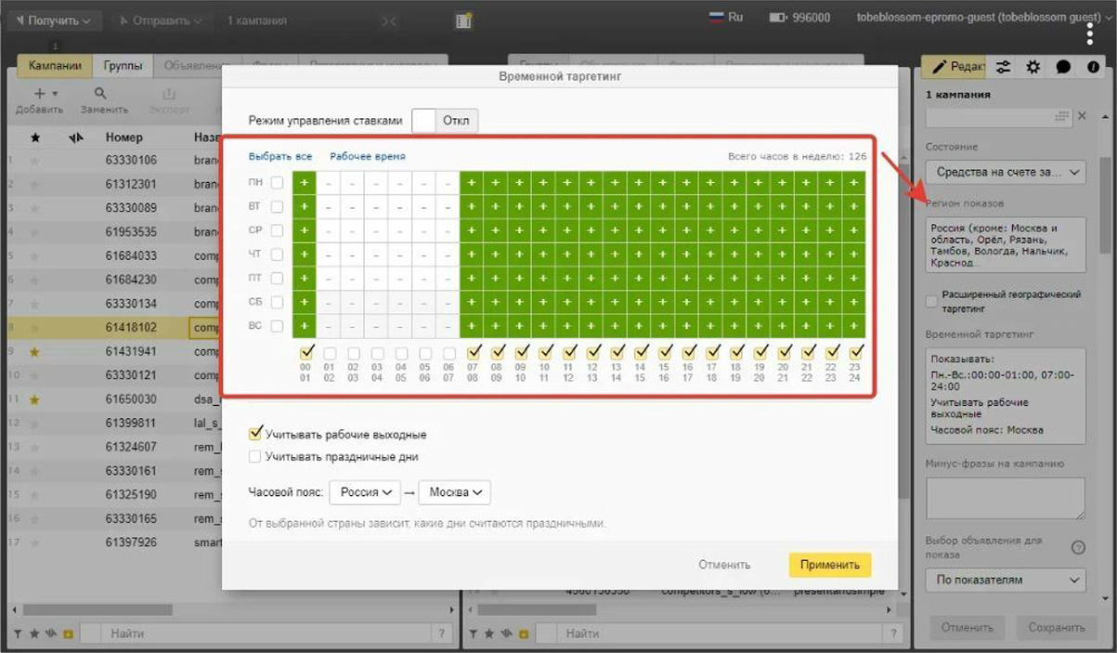Switch to the Группы tab
The width and height of the screenshot is (1117, 653).
(x=123, y=66)
